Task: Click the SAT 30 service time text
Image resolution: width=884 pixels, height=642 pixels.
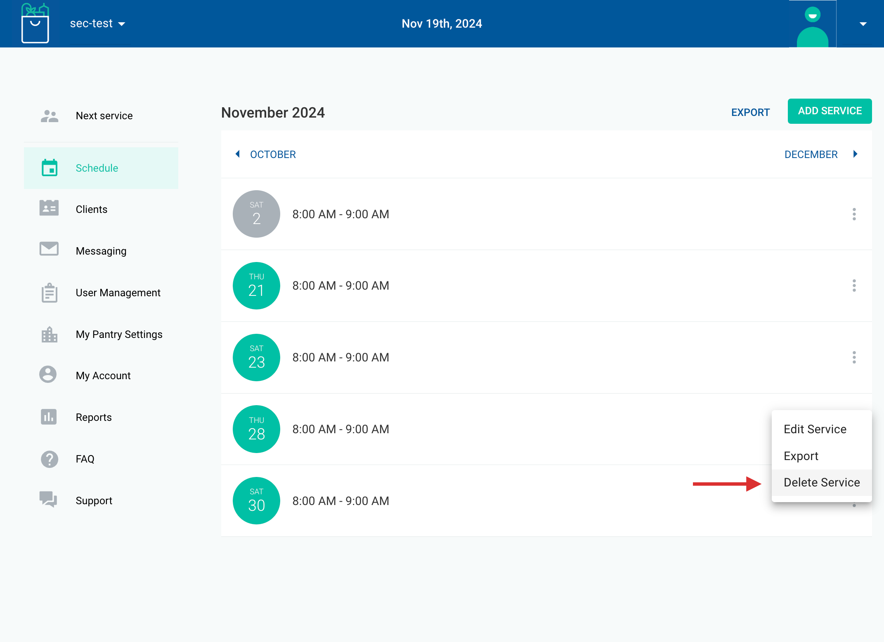Action: pos(341,501)
